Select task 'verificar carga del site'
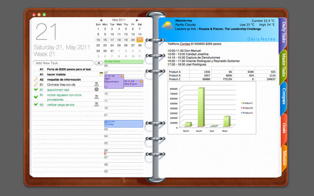Screen dimensions: 314x196 point(60,105)
